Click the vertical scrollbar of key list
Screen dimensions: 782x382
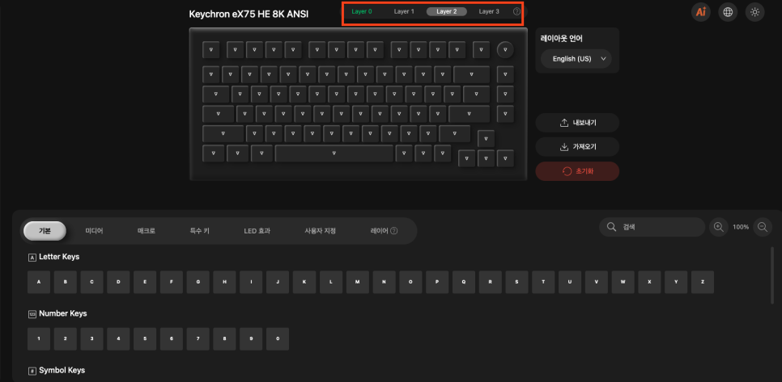[x=773, y=276]
